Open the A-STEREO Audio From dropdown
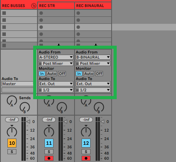Image resolution: width=176 pixels, height=162 pixels. [56, 57]
